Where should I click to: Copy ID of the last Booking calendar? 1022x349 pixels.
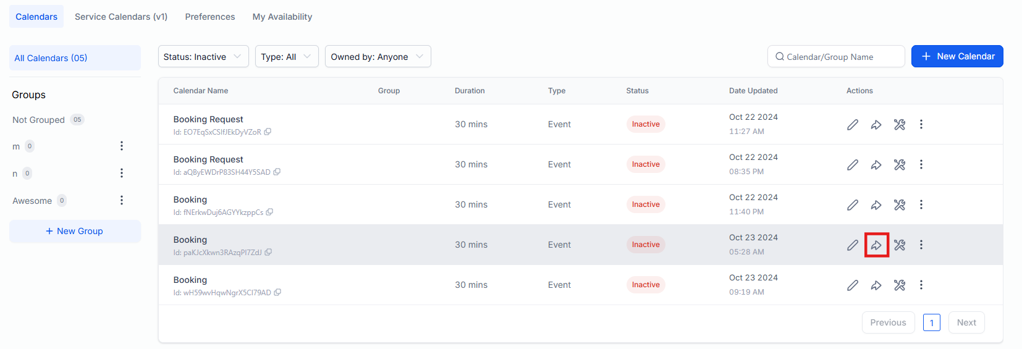point(277,293)
